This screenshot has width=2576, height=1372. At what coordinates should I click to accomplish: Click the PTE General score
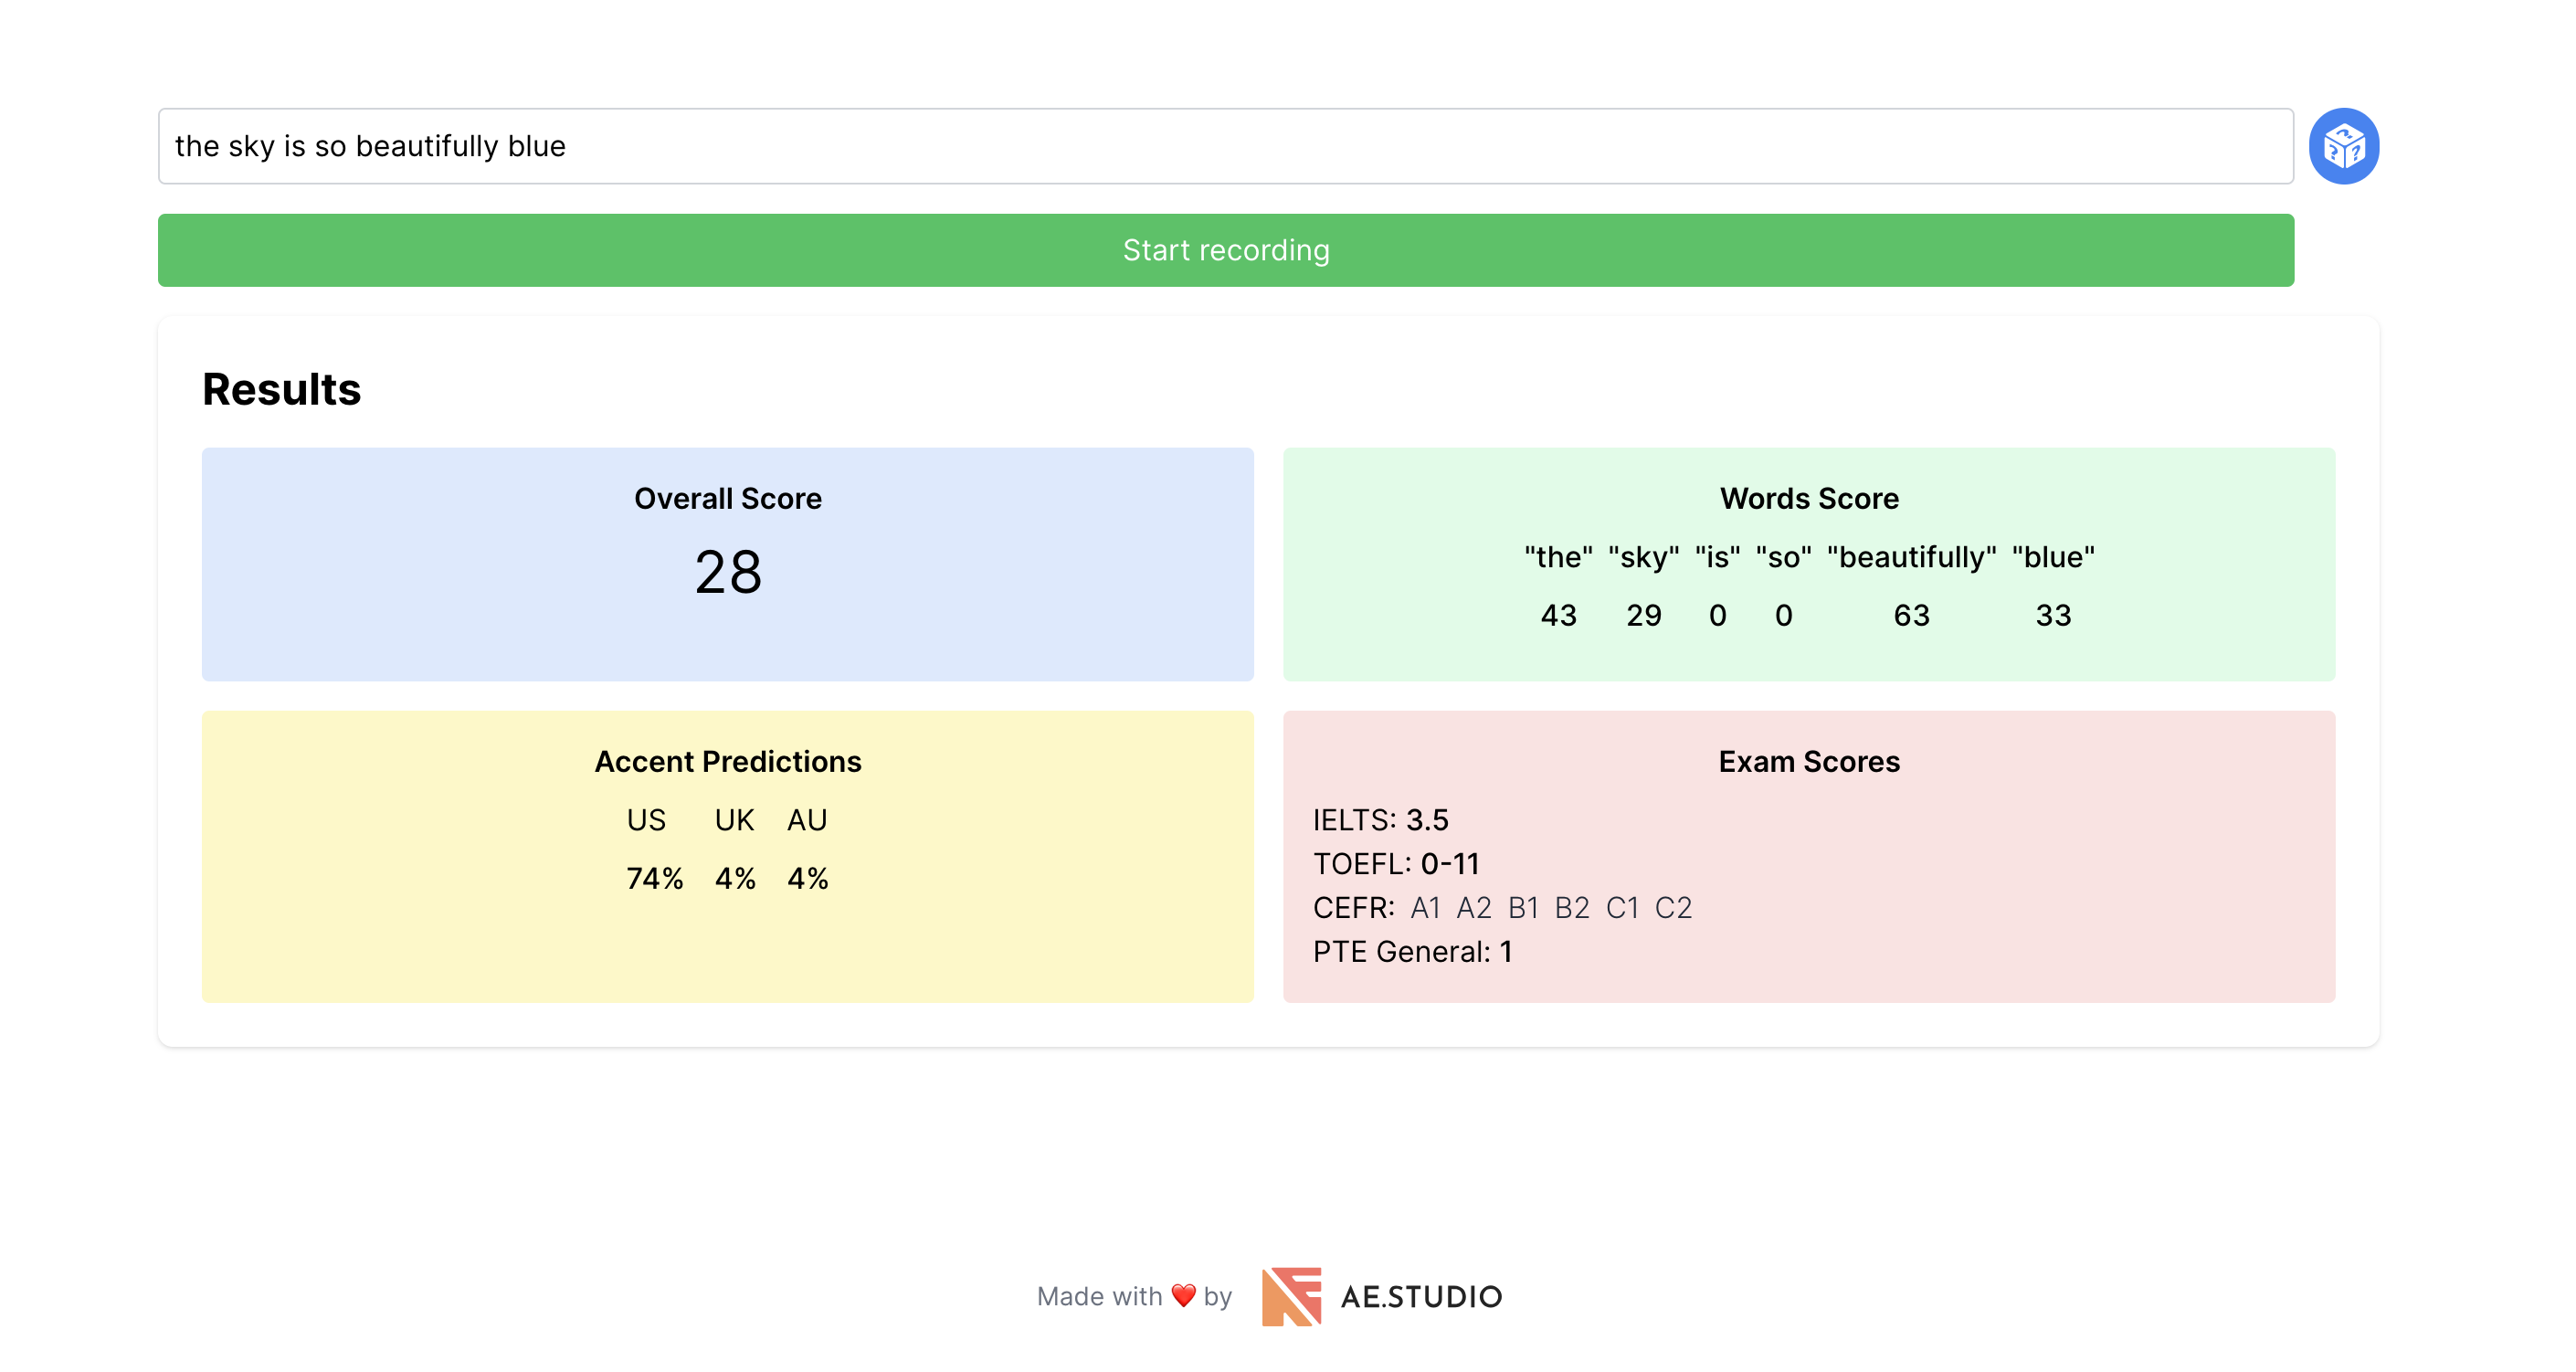[1506, 952]
